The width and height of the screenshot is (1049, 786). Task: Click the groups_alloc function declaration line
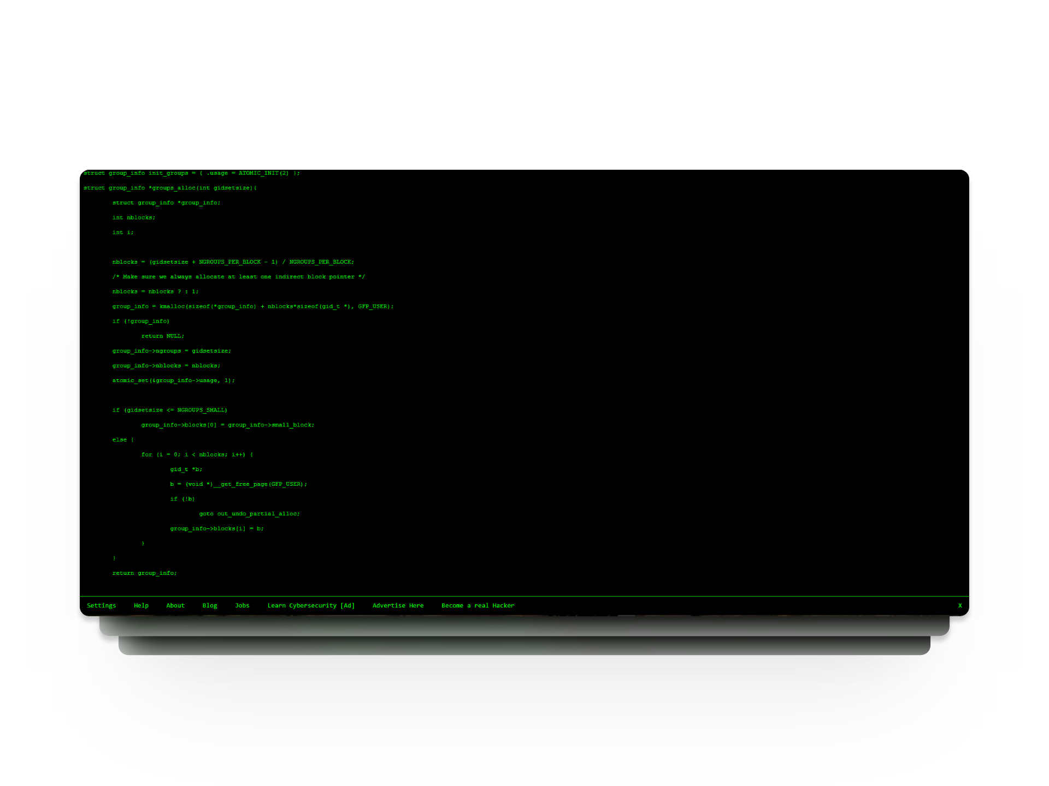click(170, 188)
